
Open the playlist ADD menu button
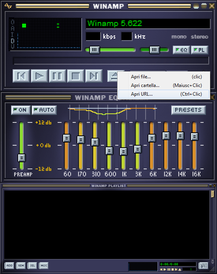tap(9, 266)
